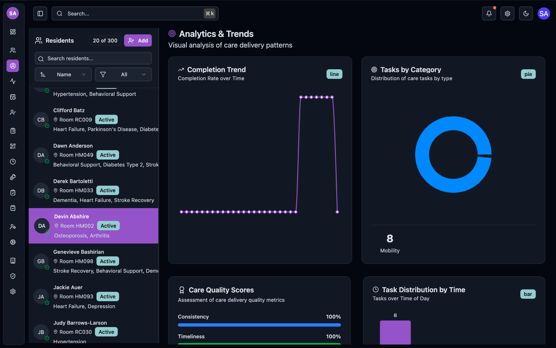Click the Room HM002 label for Devin Abshire
The height and width of the screenshot is (348, 556).
point(77,226)
